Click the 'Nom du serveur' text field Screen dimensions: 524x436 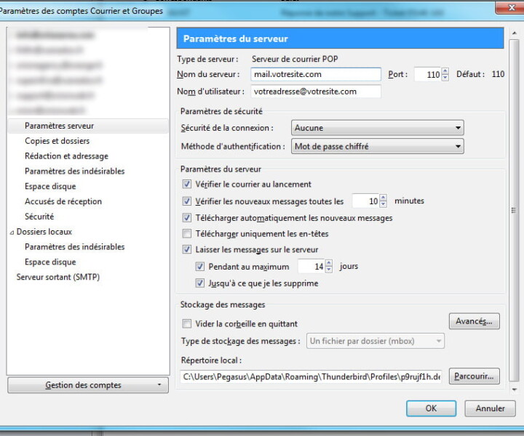point(316,74)
